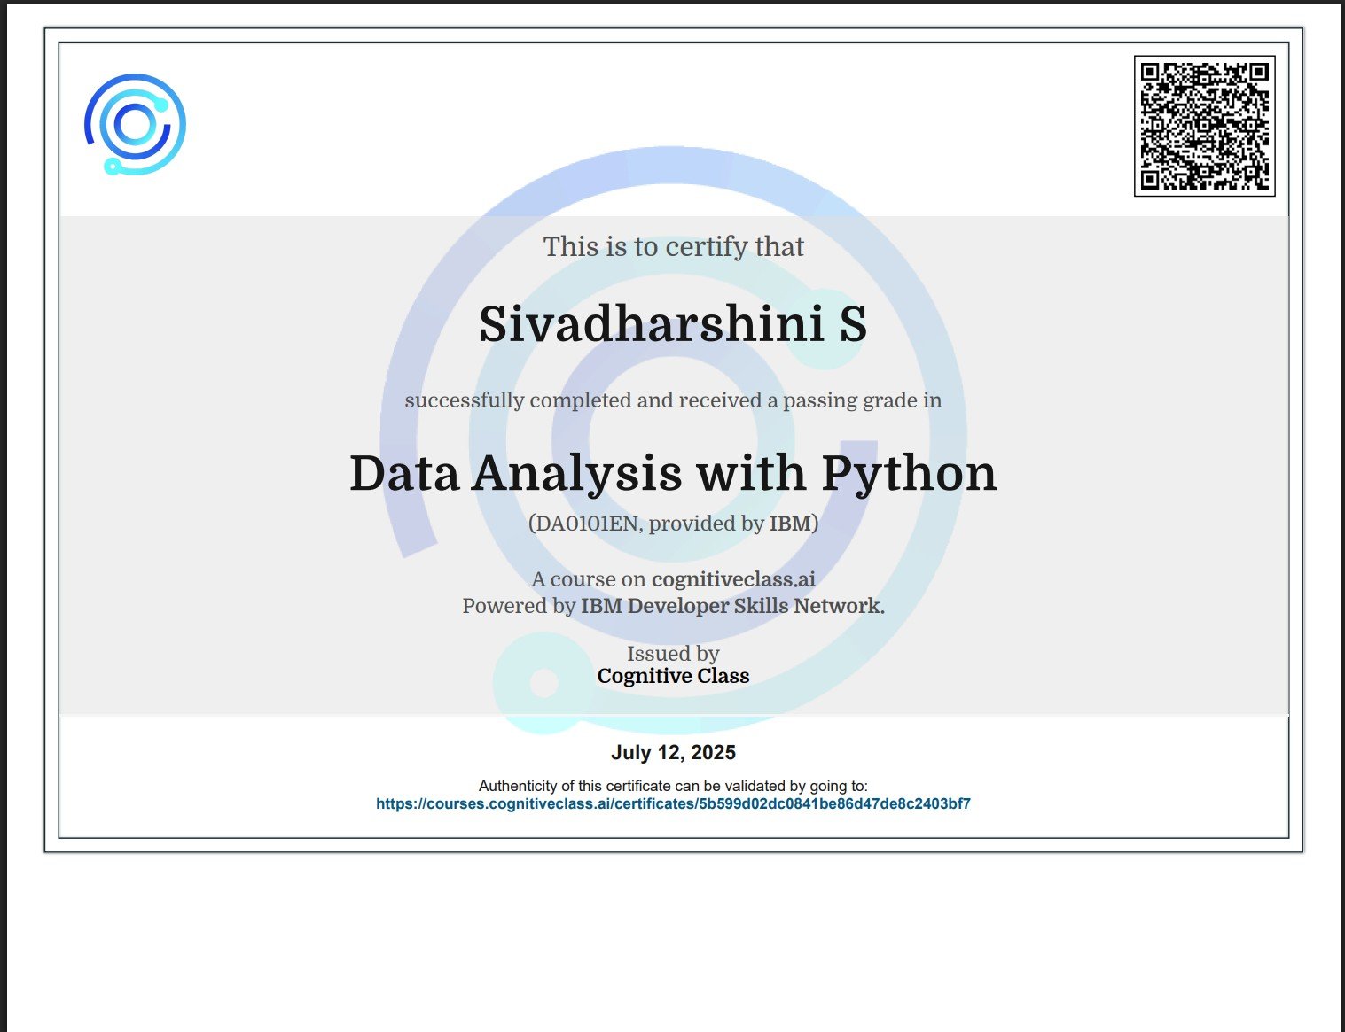
Task: Click "A course on cognitiveclass.ai" text
Action: tap(673, 579)
